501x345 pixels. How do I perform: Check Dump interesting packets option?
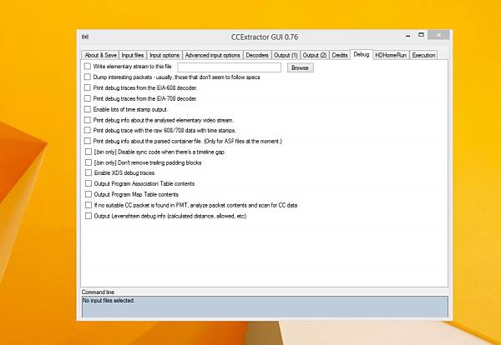coord(88,77)
